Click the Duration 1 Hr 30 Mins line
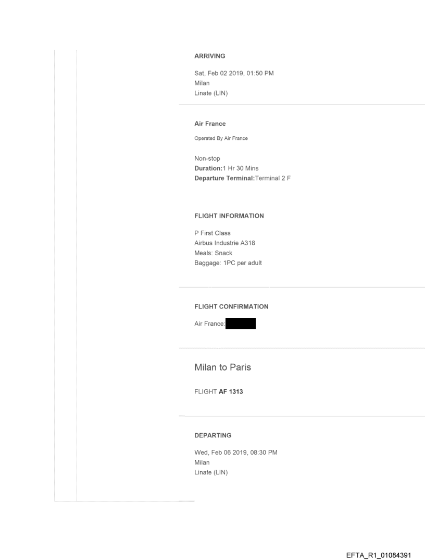Image resolution: width=425 pixels, height=560 pixels. 226,169
